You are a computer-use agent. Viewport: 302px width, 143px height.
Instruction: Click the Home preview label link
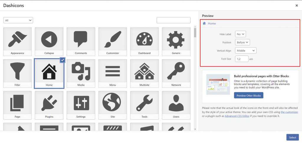tap(212, 23)
